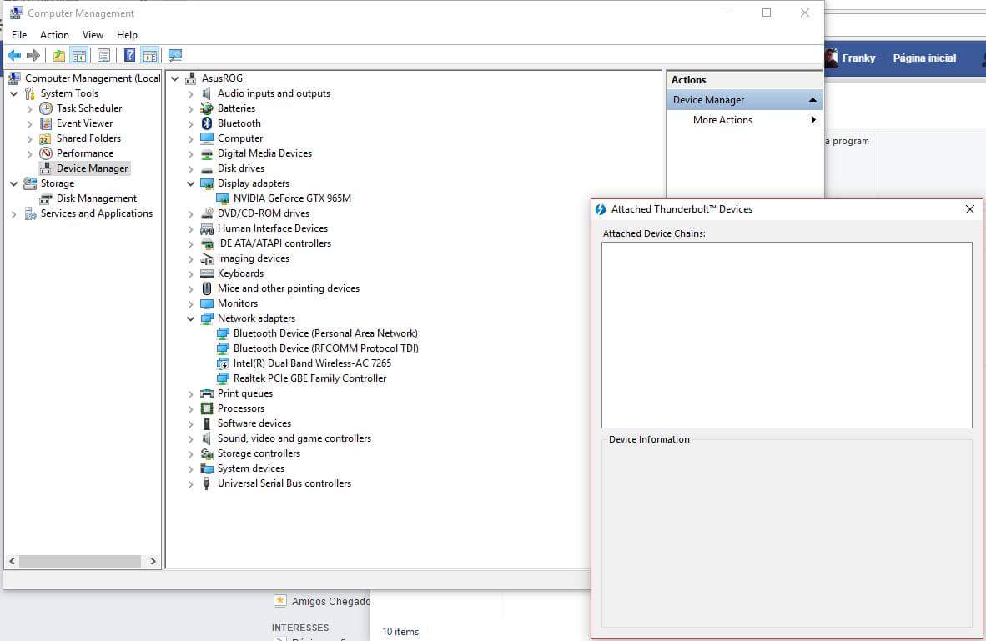
Task: Click Franky's profile picture in the browser
Action: [831, 58]
